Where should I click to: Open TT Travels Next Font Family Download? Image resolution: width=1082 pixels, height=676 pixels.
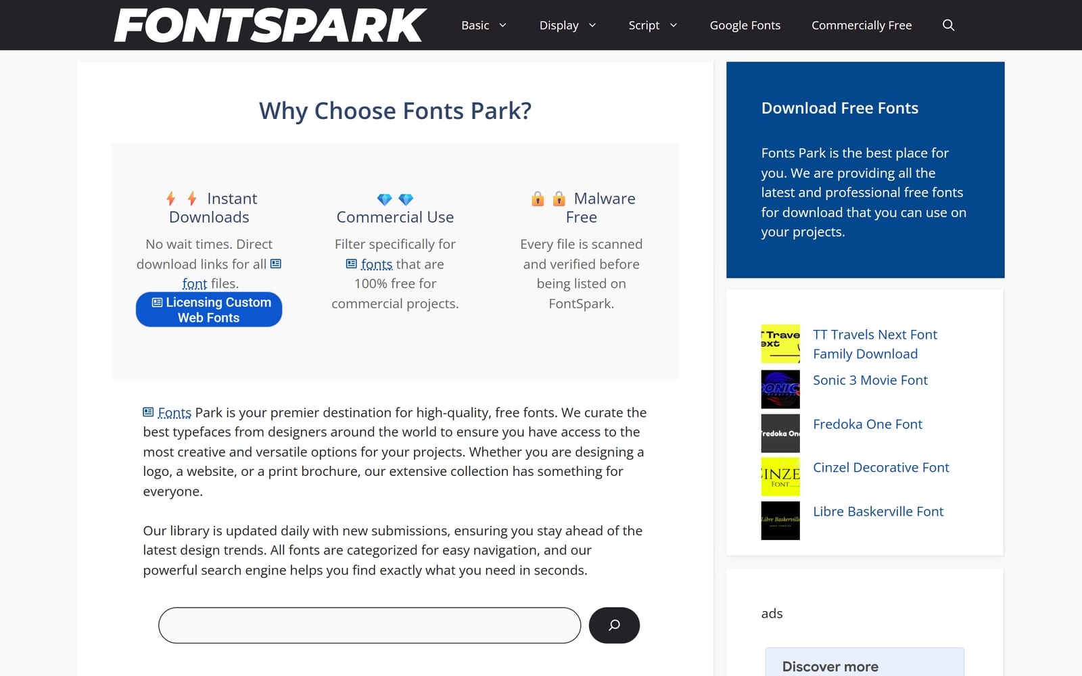pyautogui.click(x=875, y=344)
